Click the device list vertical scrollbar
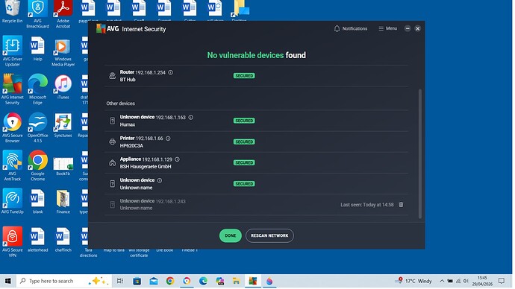515x289 pixels. 419,153
